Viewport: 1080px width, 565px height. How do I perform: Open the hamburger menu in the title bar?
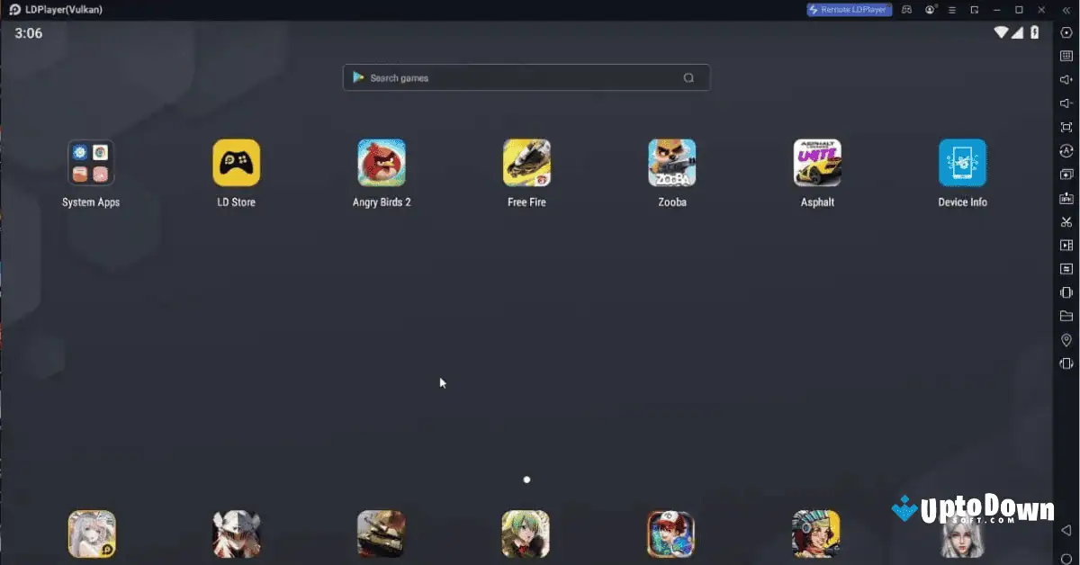point(951,9)
